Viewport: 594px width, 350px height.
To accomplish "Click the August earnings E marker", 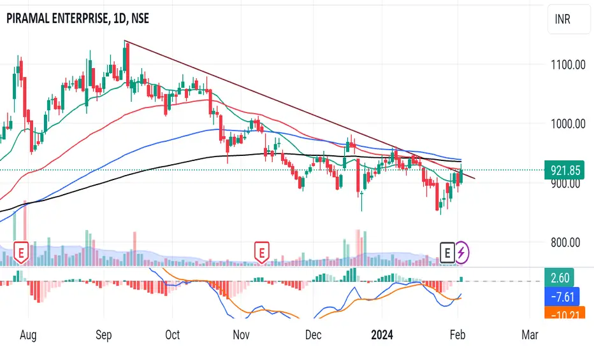I will click(x=21, y=253).
